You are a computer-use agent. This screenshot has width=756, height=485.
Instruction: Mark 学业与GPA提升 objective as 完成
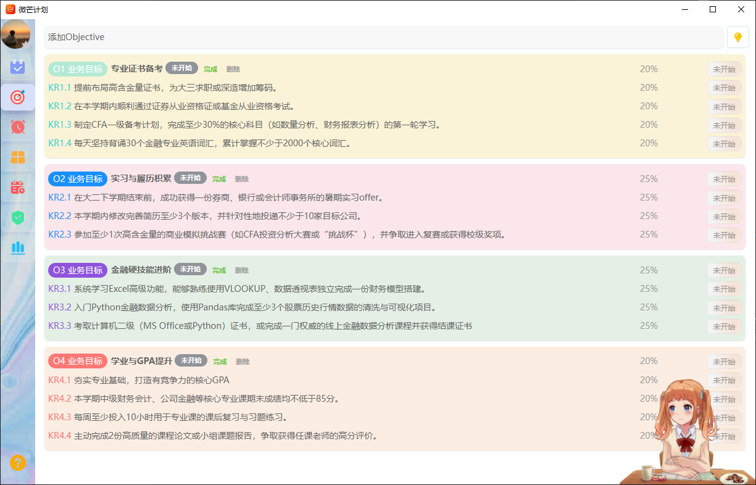click(220, 362)
